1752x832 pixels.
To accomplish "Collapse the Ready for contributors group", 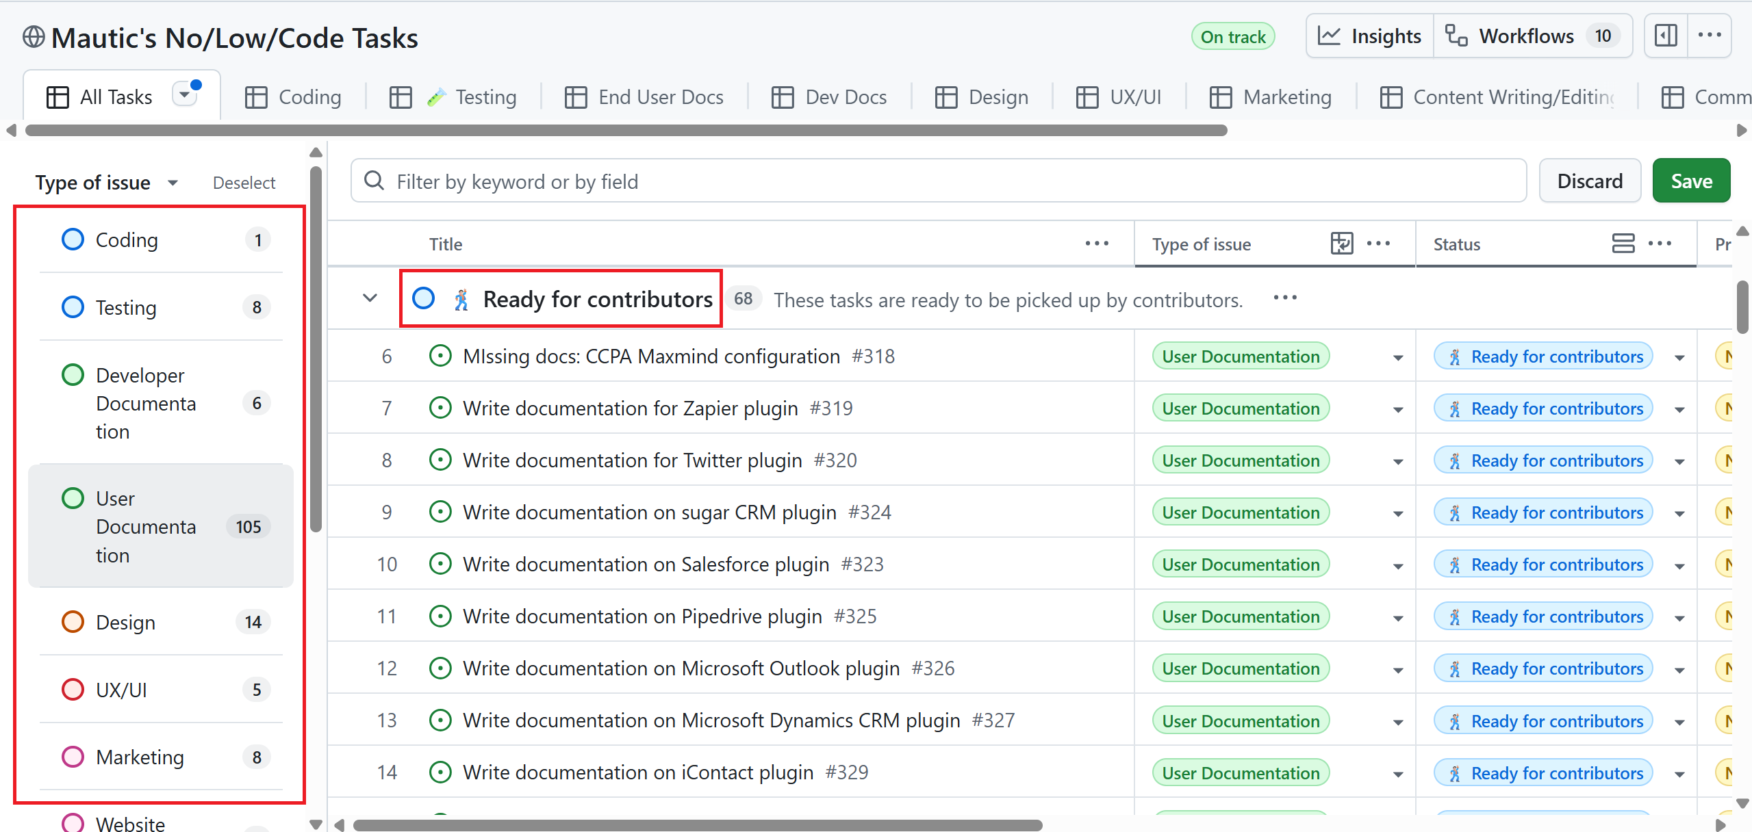I will point(370,298).
